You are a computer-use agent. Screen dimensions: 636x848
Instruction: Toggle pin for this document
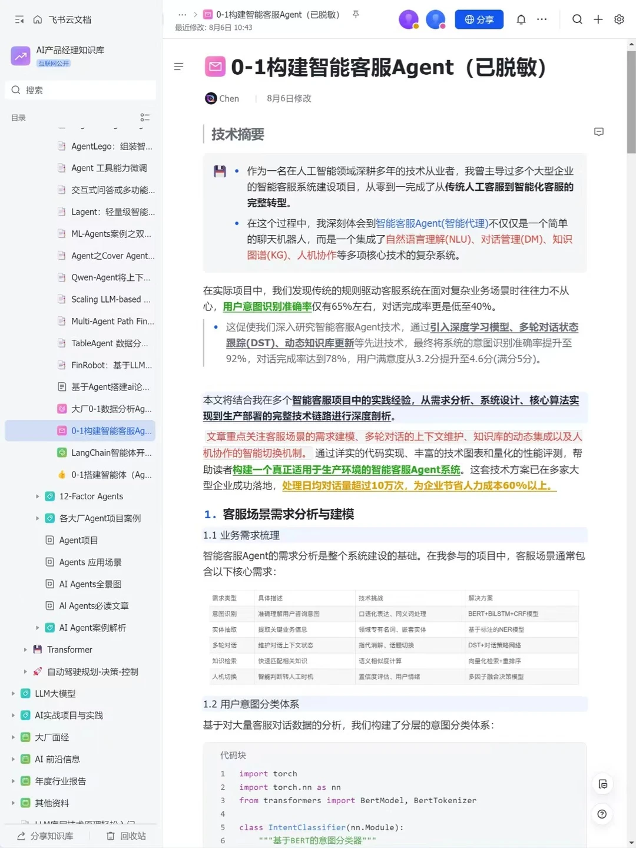[356, 14]
